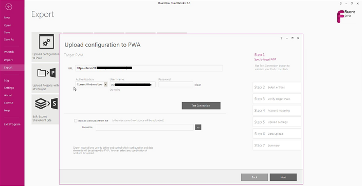Click into the Password field

pos(176,85)
